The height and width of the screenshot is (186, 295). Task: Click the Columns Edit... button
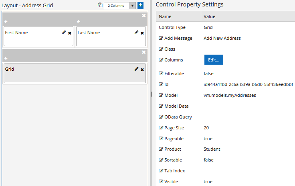(214, 60)
